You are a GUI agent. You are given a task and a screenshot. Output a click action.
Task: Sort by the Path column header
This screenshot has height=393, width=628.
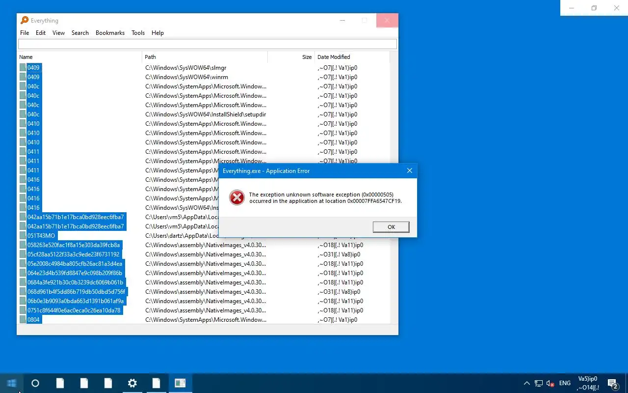[x=205, y=57]
